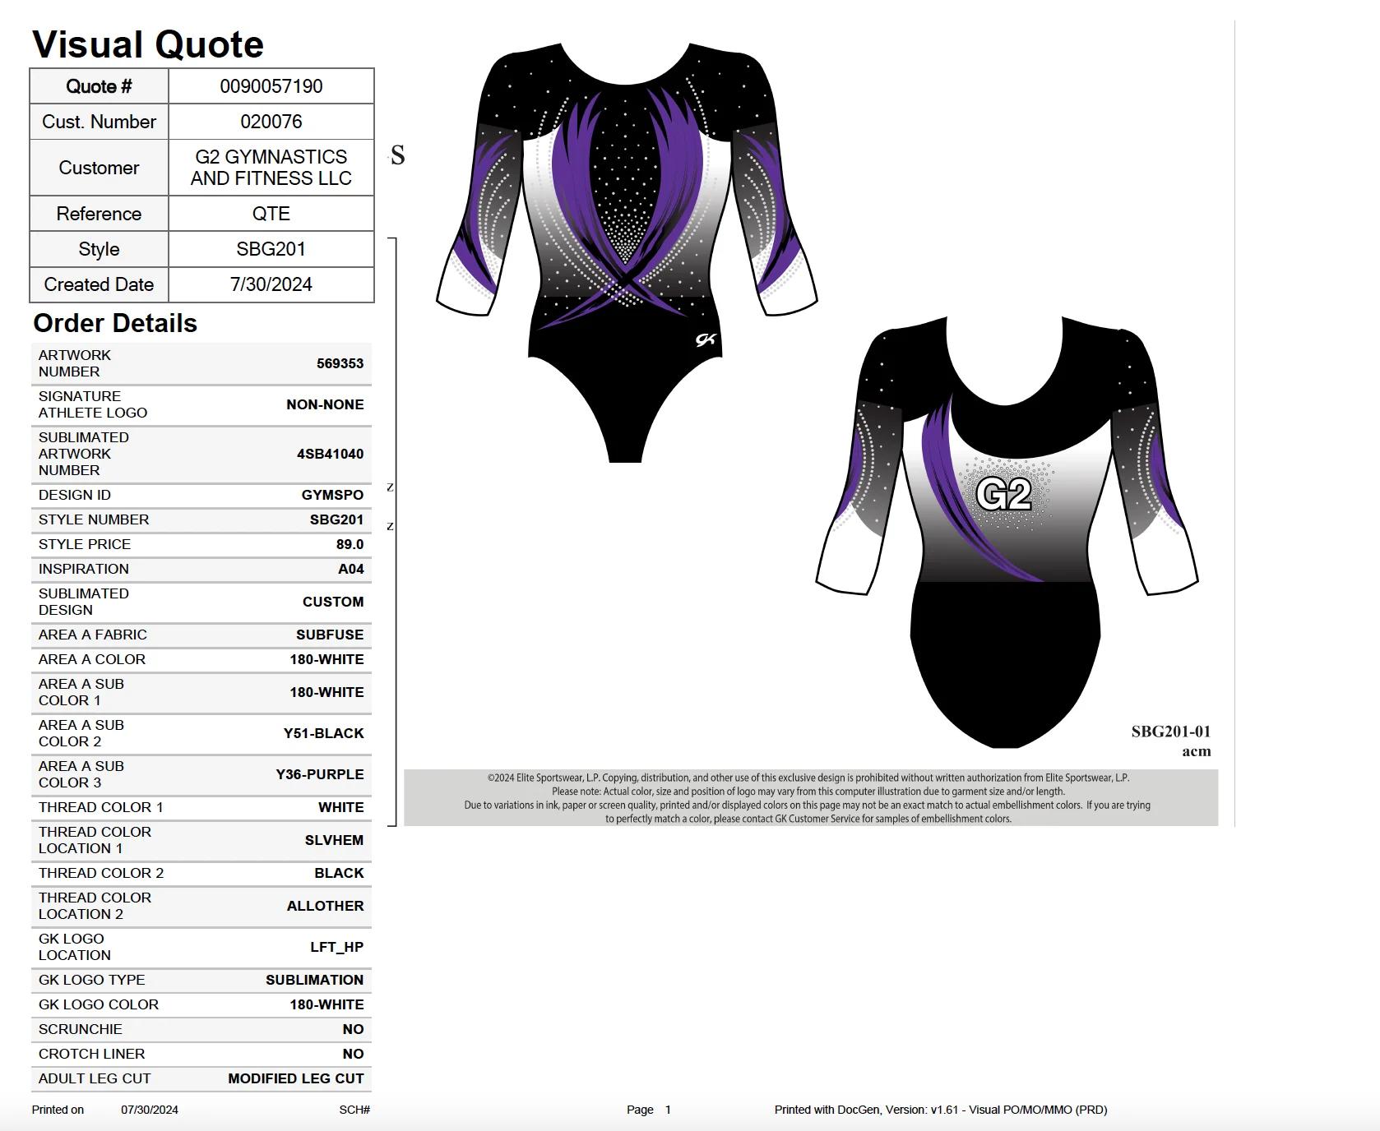Image resolution: width=1380 pixels, height=1131 pixels.
Task: Click the value Y36-PURPLE
Action: click(320, 774)
